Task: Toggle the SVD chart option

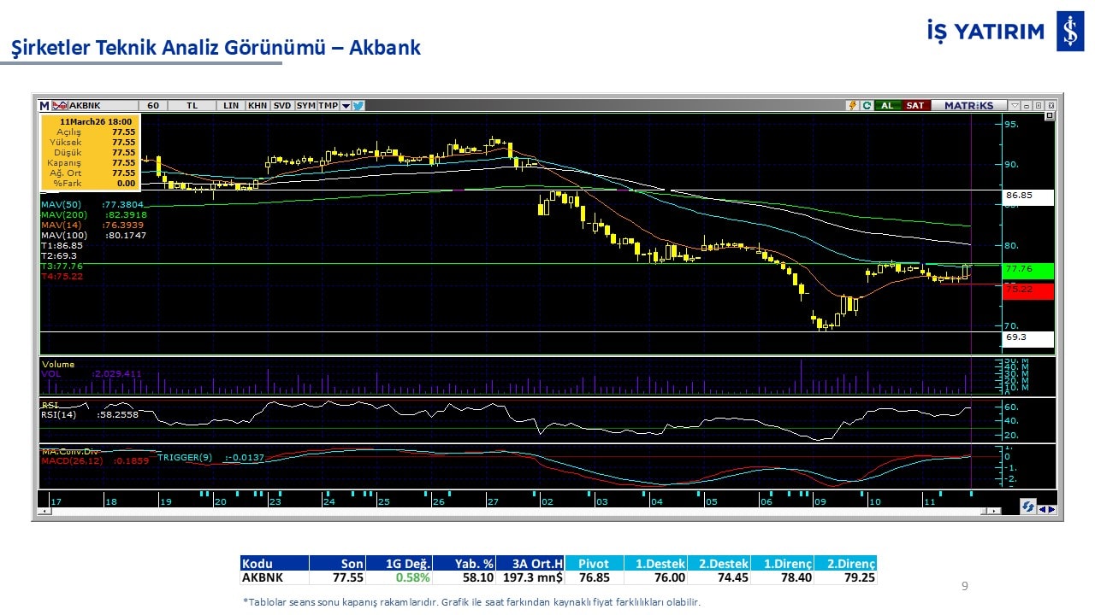Action: [x=281, y=105]
